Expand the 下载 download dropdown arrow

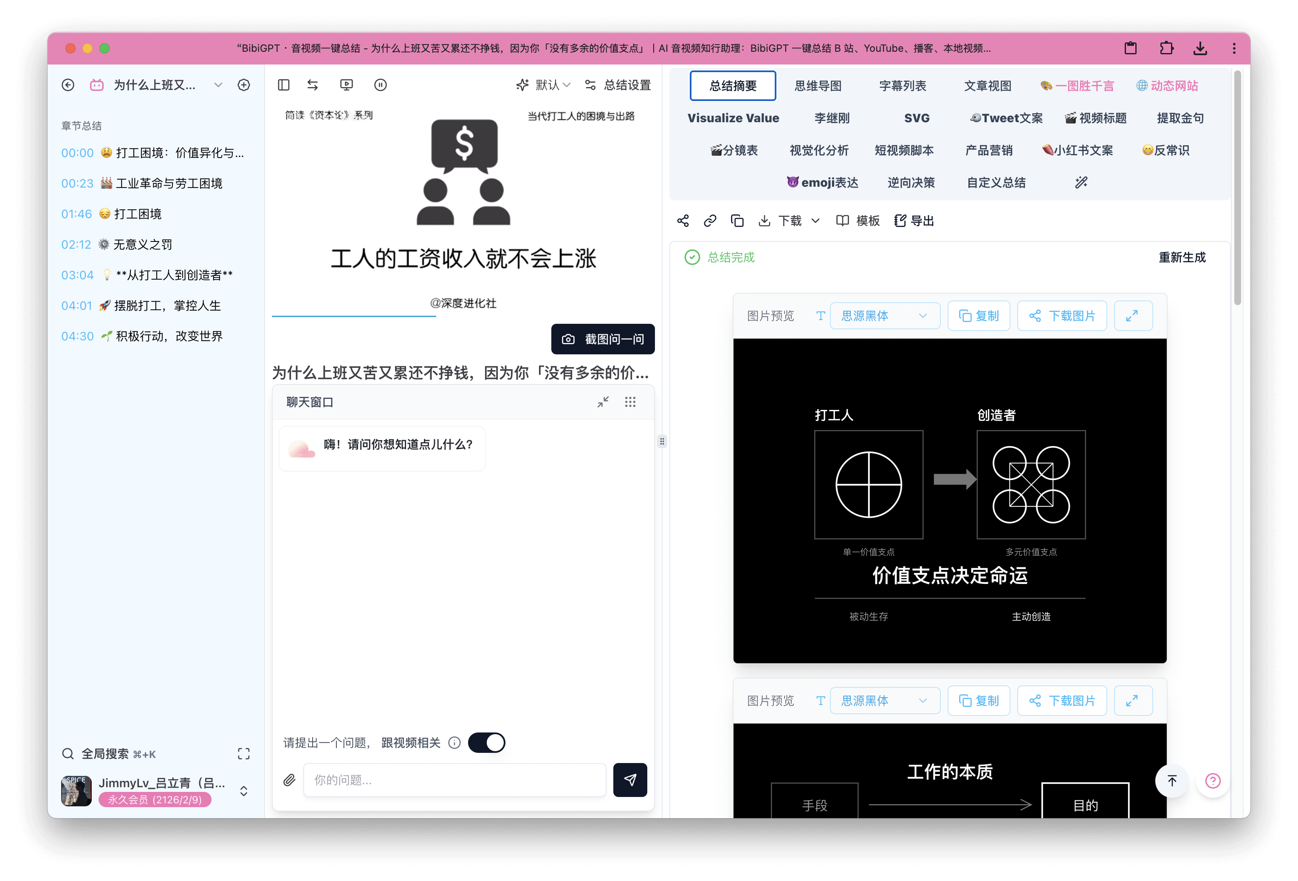(815, 221)
